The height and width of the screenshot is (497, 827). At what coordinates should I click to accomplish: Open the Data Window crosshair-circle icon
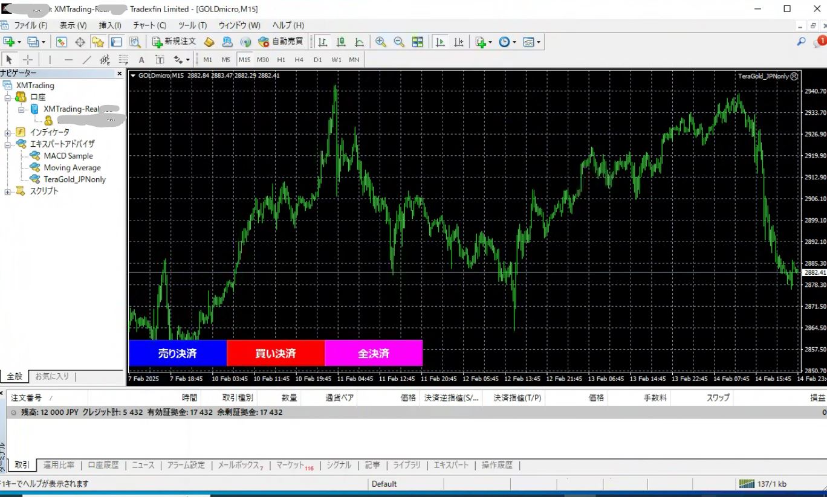pos(80,42)
